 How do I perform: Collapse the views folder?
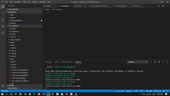coord(24,59)
